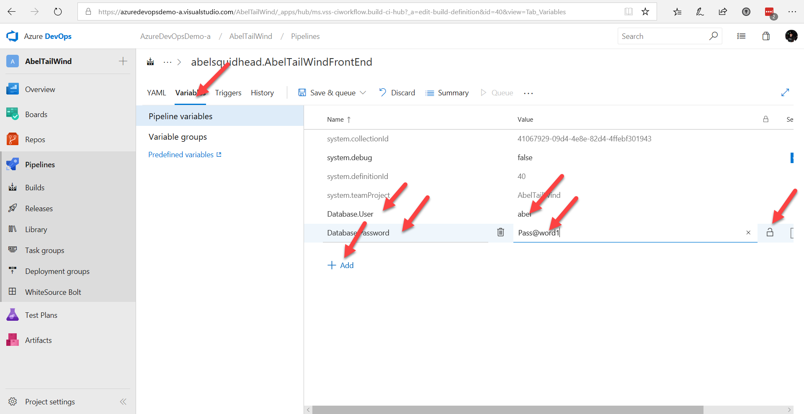Open the web notes pen icon
Image resolution: width=804 pixels, height=414 pixels.
click(700, 12)
